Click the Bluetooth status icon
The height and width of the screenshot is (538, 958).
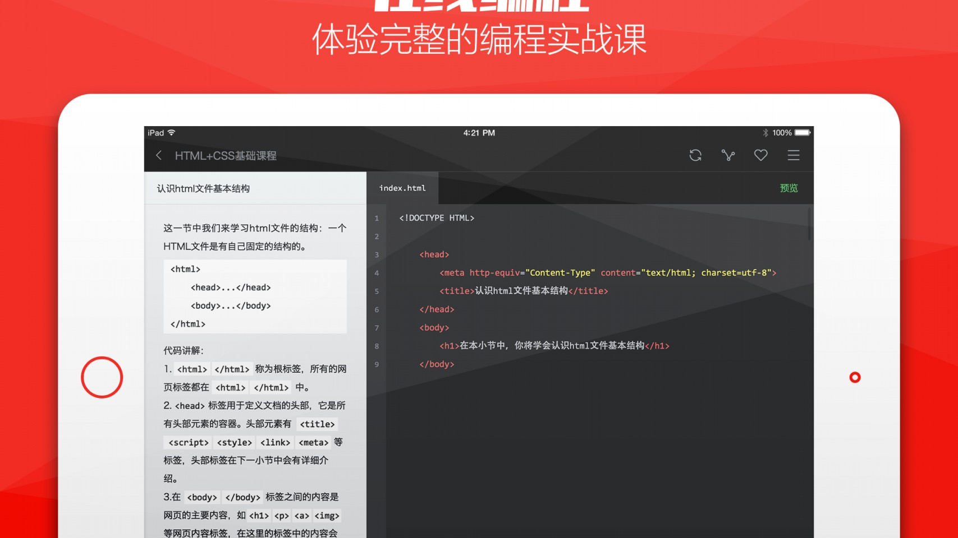(x=765, y=133)
